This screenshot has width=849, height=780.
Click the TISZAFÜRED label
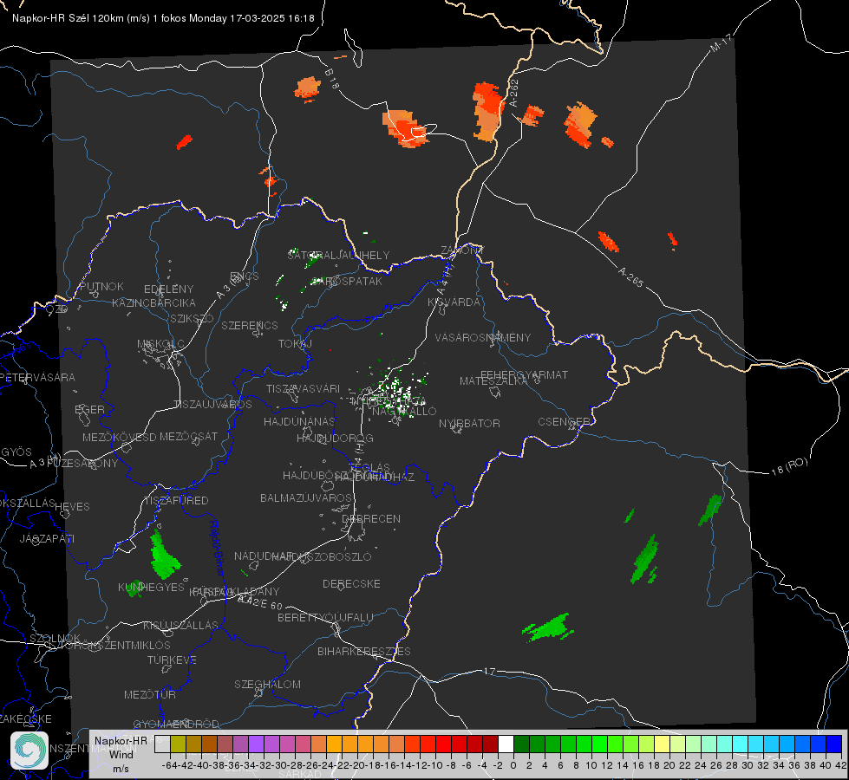pyautogui.click(x=176, y=501)
